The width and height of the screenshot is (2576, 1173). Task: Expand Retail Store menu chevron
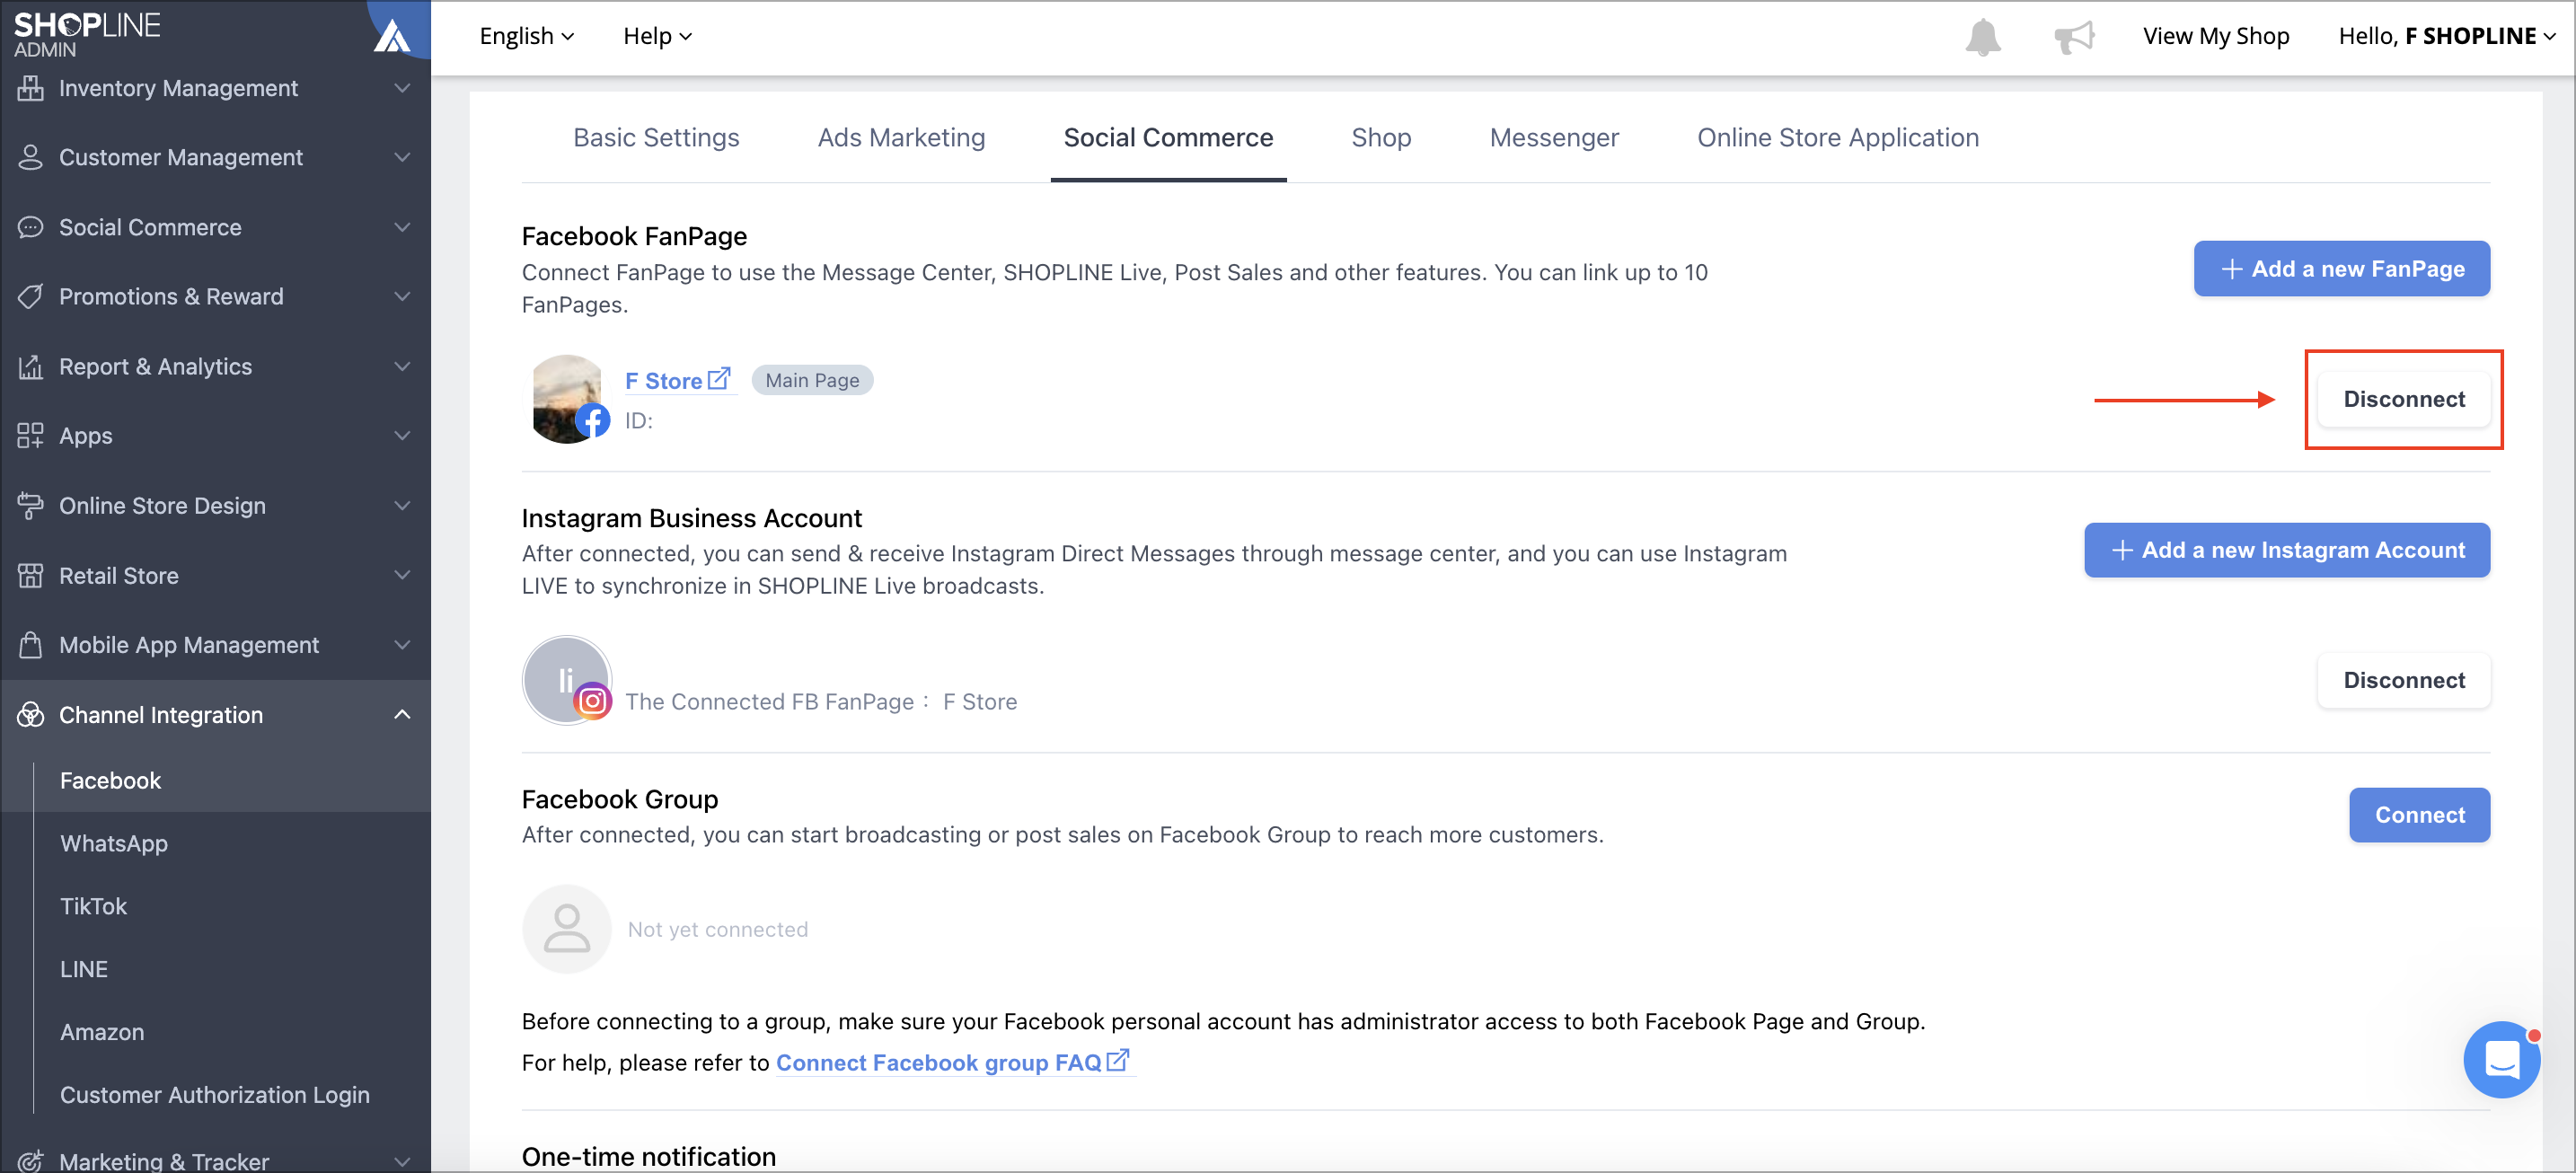coord(402,575)
